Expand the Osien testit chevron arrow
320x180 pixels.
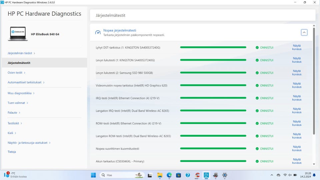click(x=24, y=73)
